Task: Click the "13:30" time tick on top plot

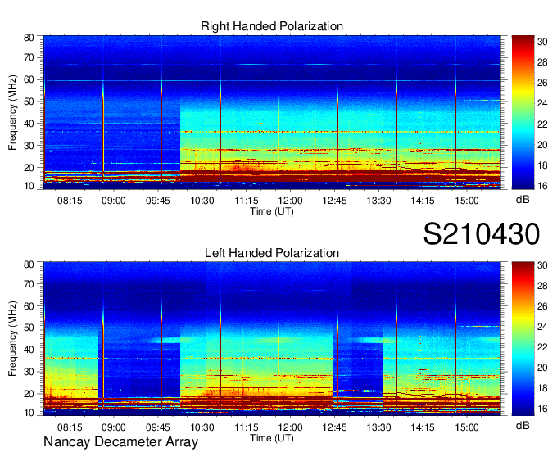Action: [378, 201]
